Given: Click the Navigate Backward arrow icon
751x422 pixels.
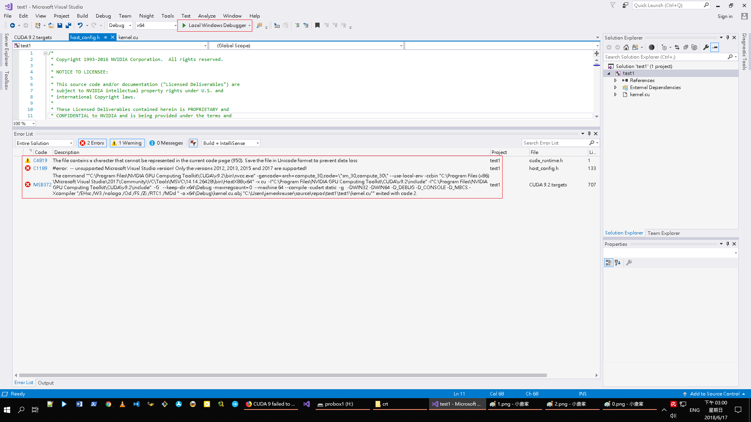Looking at the screenshot, I should pos(13,25).
